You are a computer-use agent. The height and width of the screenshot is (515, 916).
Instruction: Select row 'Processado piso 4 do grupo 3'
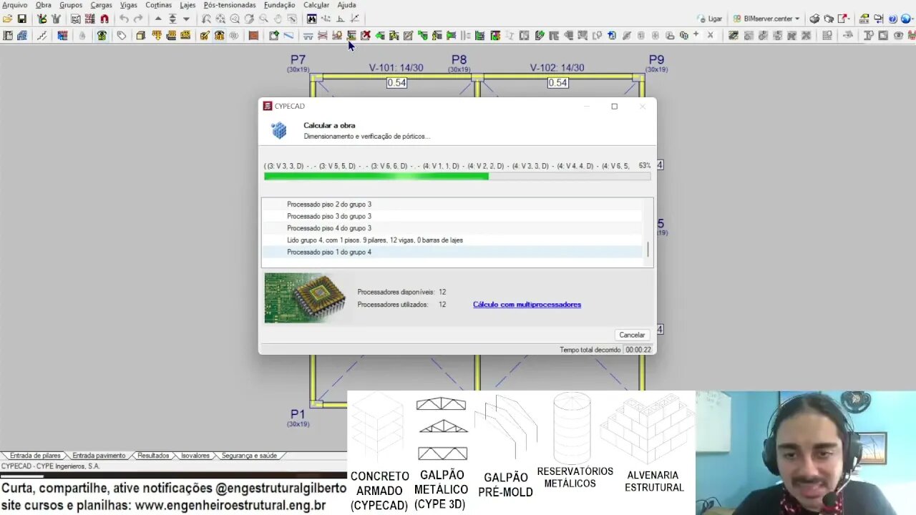pos(452,228)
